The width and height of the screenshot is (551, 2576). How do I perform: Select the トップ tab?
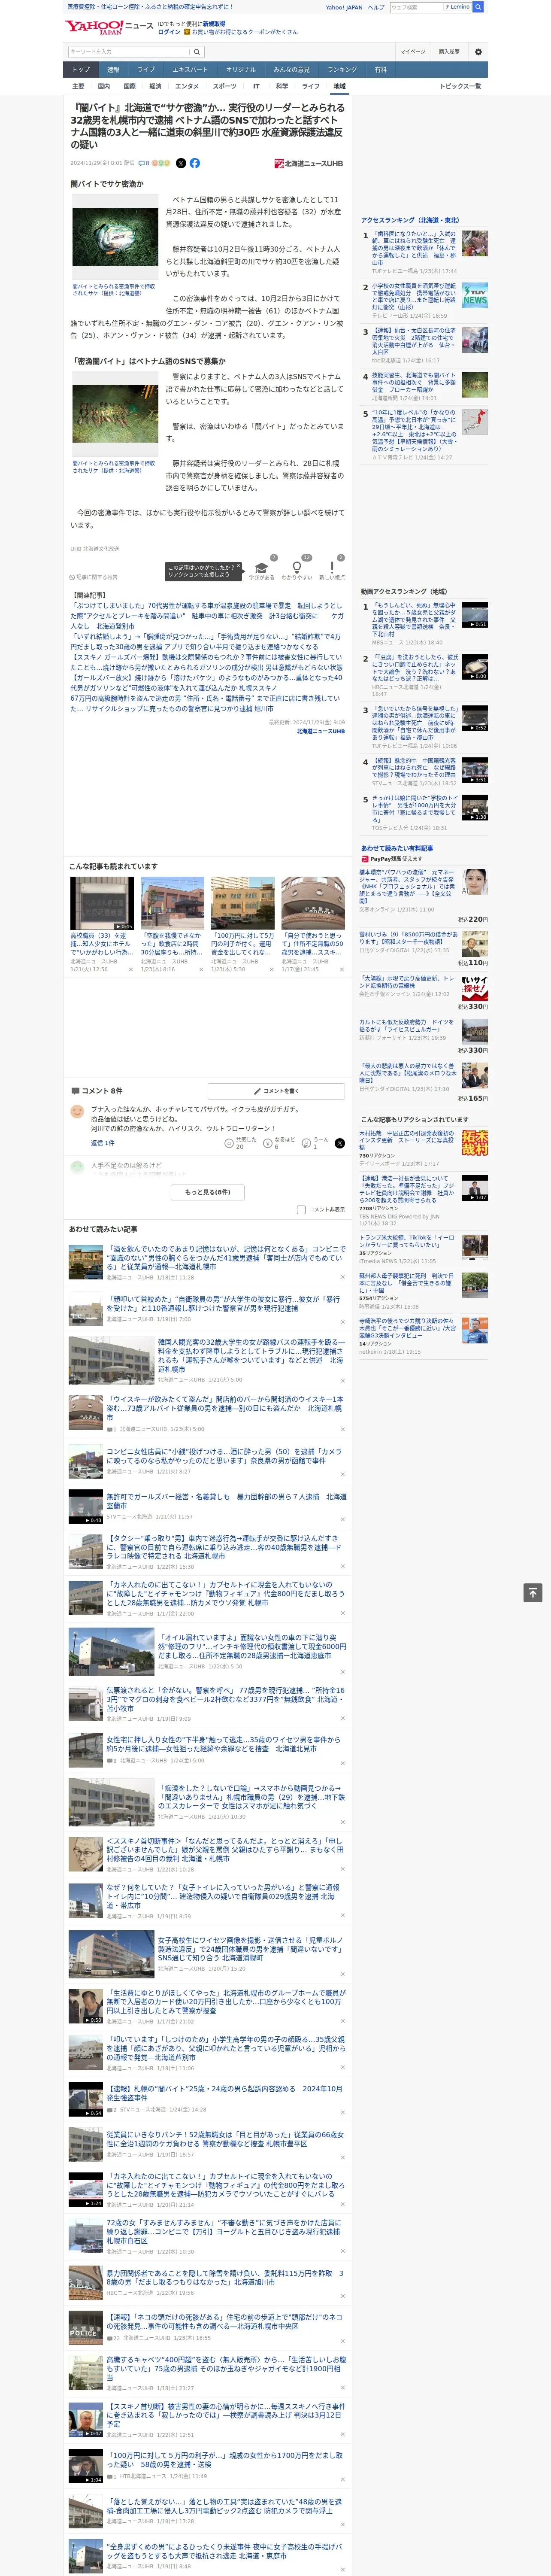click(81, 70)
